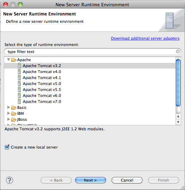
Task: Expand the Basic tree node
Action: pyautogui.click(x=8, y=107)
